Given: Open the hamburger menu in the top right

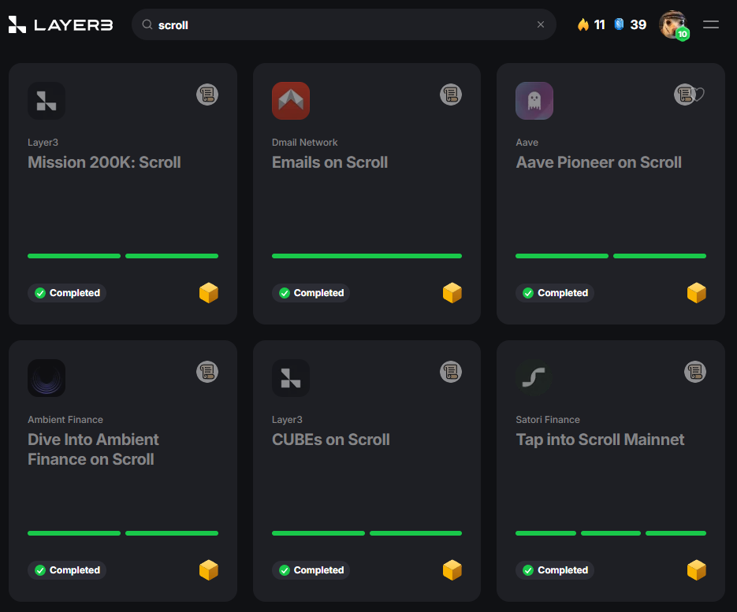Looking at the screenshot, I should [710, 24].
